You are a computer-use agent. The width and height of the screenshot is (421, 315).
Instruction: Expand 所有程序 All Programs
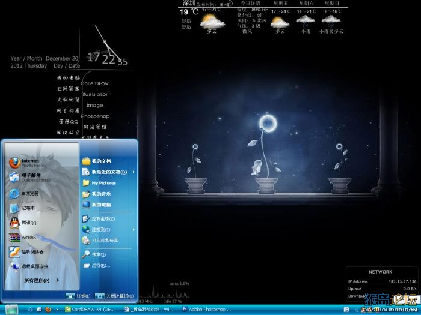(x=41, y=280)
